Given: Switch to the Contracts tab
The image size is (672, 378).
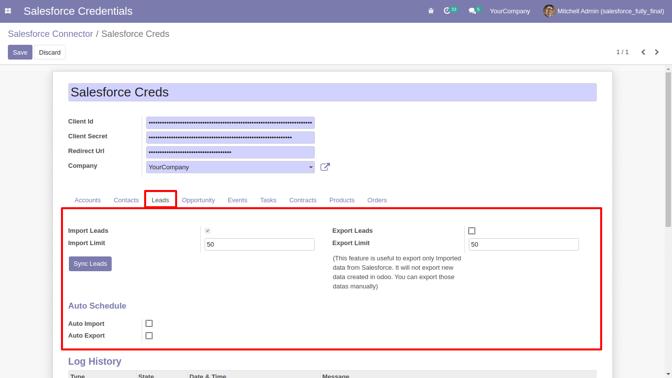Looking at the screenshot, I should (303, 200).
